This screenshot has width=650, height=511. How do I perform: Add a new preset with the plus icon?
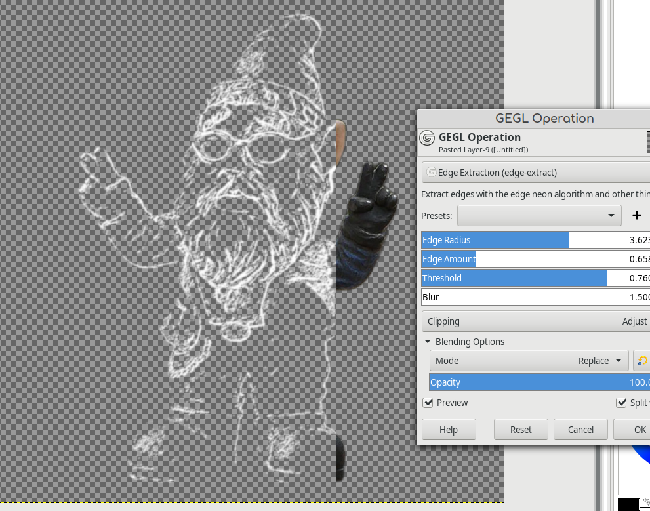click(636, 215)
